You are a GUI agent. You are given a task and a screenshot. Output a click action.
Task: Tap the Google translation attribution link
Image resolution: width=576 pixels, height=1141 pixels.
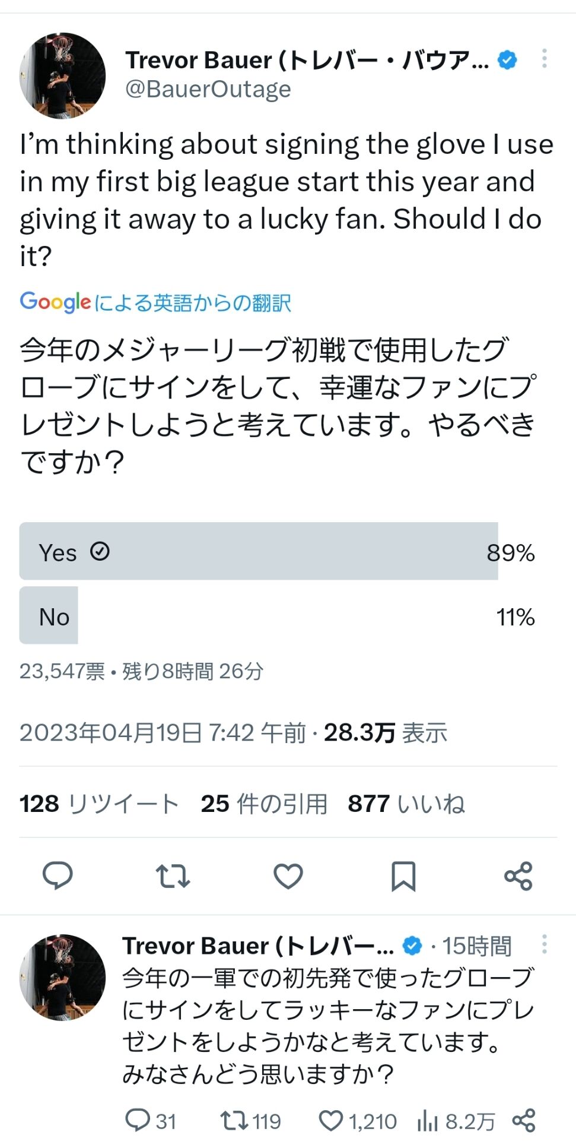pyautogui.click(x=155, y=302)
